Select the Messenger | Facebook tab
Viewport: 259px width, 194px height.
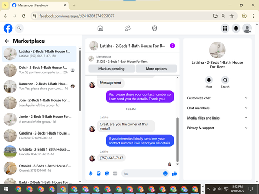[39, 5]
